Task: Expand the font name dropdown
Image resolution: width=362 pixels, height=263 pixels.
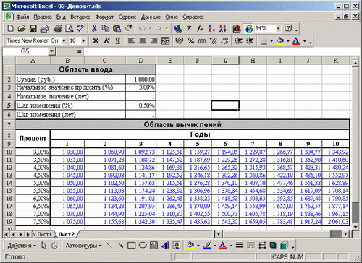Action: (x=64, y=40)
